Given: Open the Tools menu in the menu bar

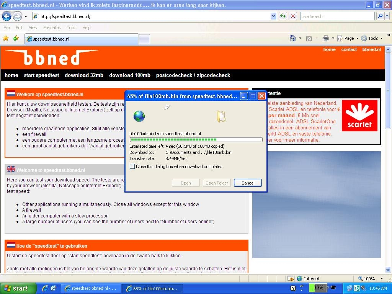Looking at the screenshot, I should click(x=72, y=28).
